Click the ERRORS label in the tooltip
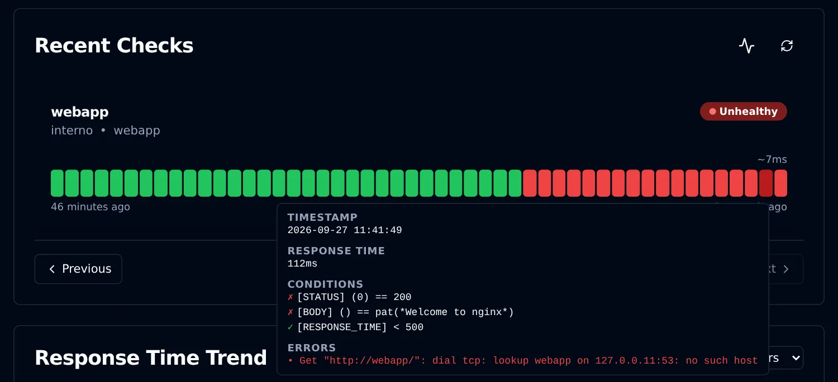 tap(312, 348)
